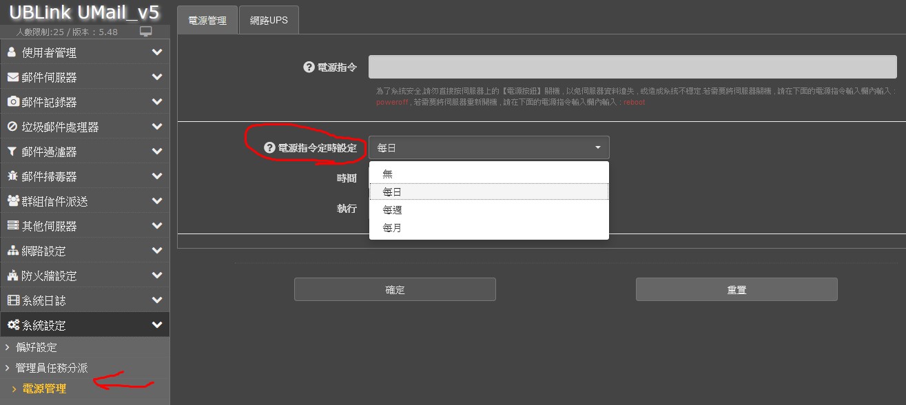Collapse the 系統設定 section
Image resolution: width=906 pixels, height=405 pixels.
pyautogui.click(x=157, y=325)
